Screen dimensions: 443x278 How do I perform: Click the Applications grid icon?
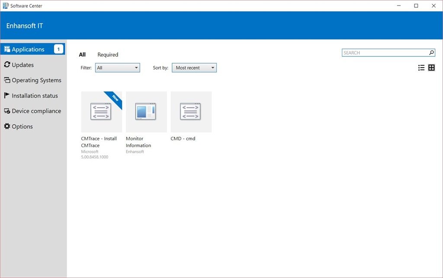click(x=7, y=49)
